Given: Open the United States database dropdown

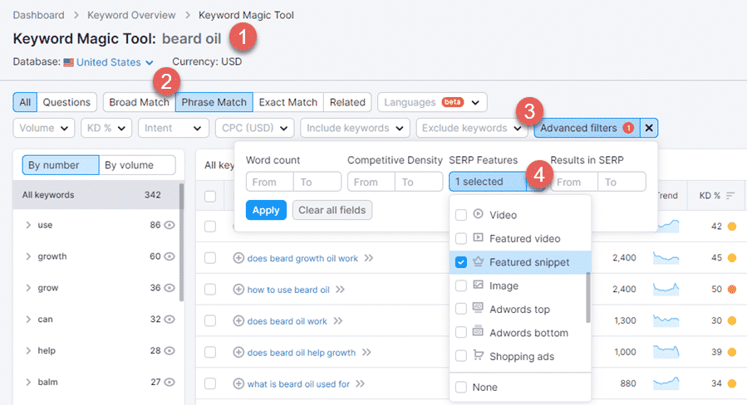Looking at the screenshot, I should pyautogui.click(x=115, y=61).
